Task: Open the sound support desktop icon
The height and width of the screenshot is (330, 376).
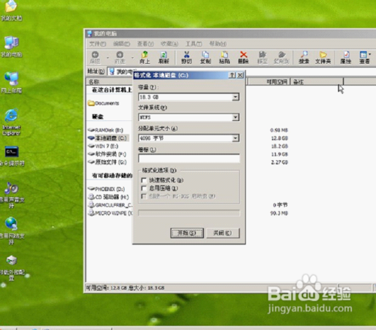Action: click(11, 195)
